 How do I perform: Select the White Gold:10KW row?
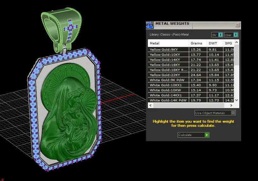pos(191,90)
